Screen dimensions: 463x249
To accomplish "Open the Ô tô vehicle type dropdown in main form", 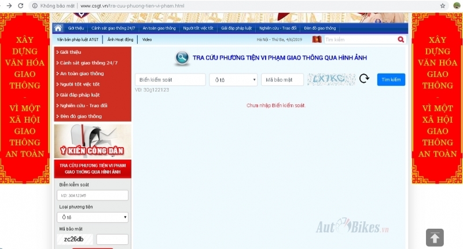I will pyautogui.click(x=233, y=80).
